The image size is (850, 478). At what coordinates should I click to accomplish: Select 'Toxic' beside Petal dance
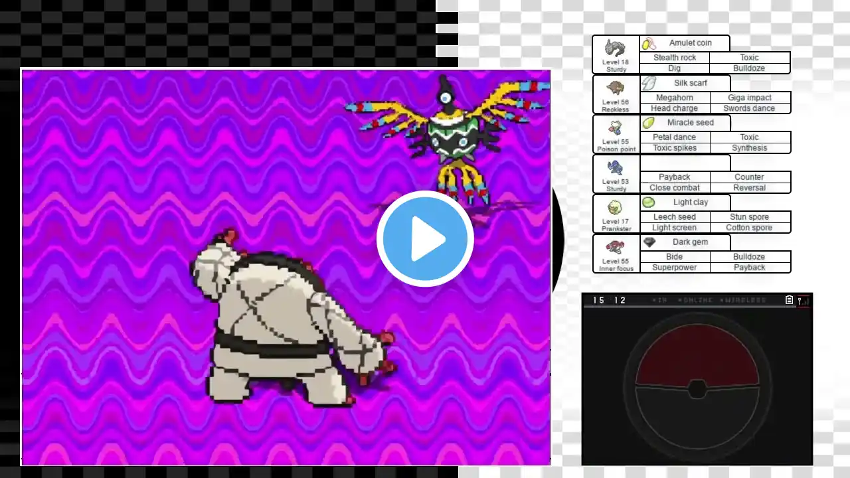750,137
